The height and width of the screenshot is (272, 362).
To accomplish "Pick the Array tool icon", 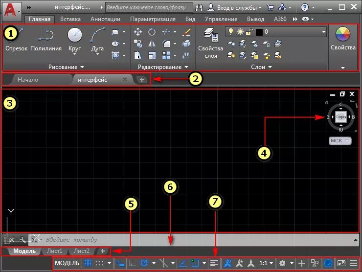I will click(x=166, y=55).
